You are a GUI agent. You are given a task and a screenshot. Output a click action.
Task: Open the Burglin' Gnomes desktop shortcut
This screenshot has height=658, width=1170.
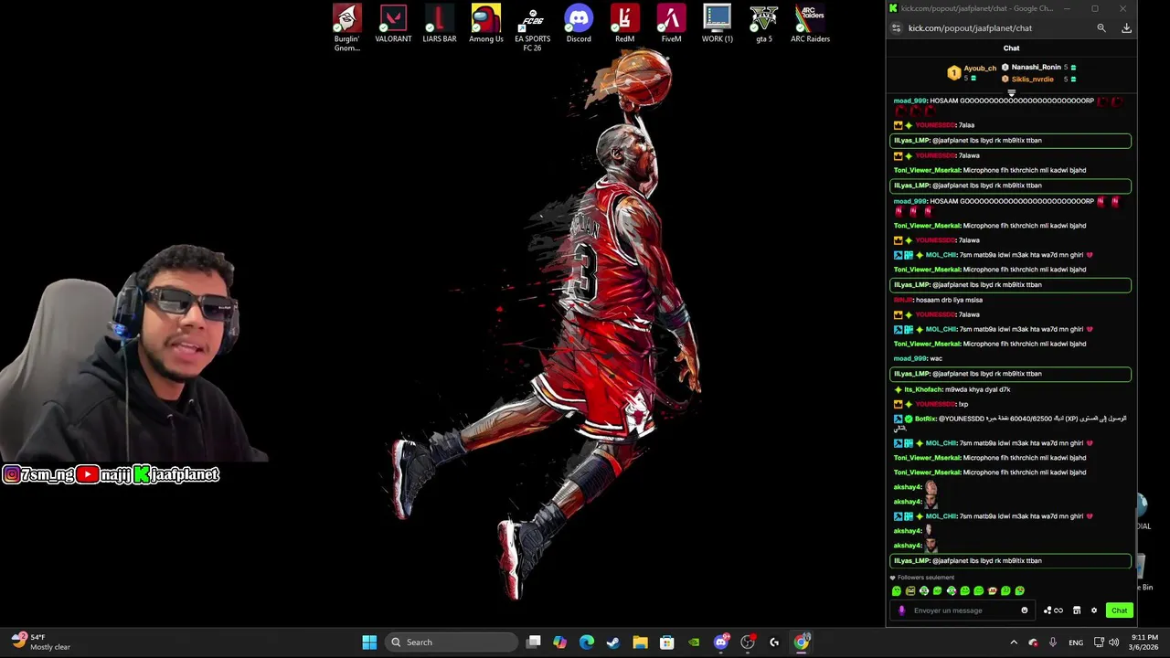(x=346, y=27)
